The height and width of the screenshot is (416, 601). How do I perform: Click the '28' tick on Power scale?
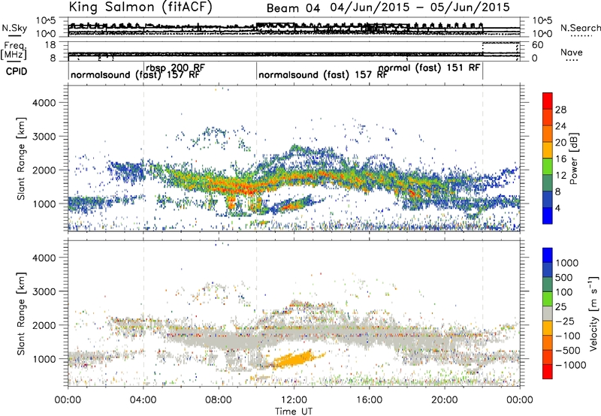pos(560,110)
